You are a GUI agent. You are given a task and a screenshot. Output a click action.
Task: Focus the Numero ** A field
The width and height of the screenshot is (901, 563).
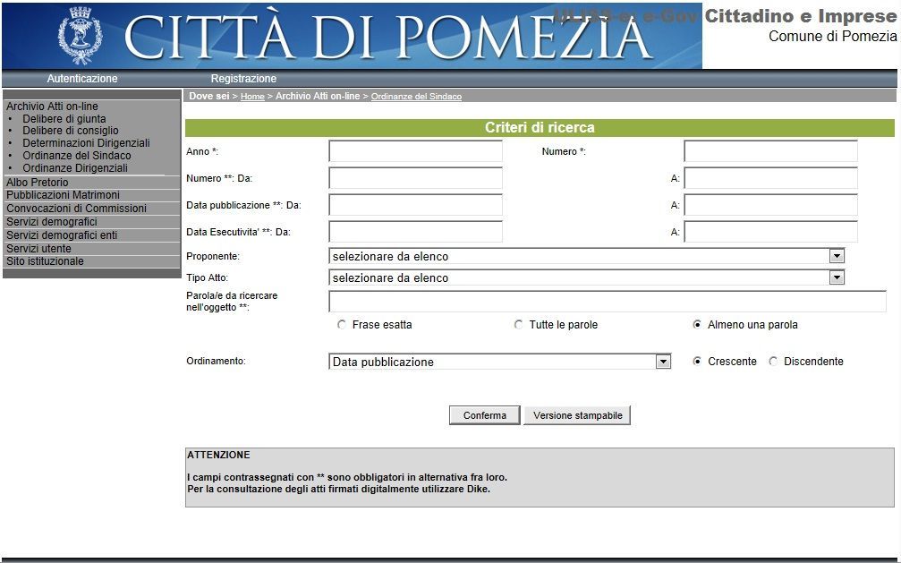tap(770, 178)
